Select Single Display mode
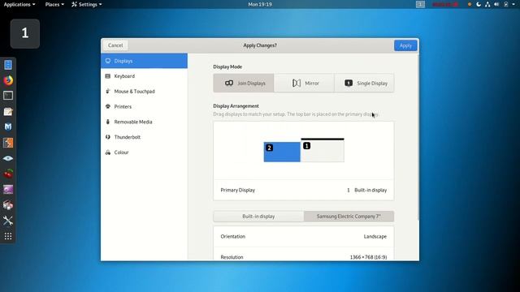The width and height of the screenshot is (520, 292). pos(364,83)
